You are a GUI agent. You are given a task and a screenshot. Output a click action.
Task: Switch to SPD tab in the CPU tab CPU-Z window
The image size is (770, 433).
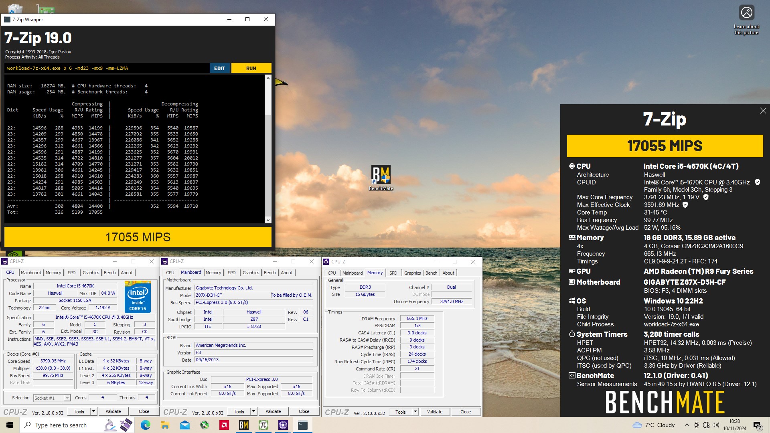72,273
